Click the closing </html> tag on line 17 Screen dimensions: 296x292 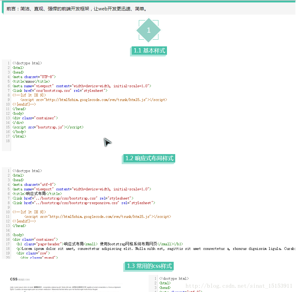pos(19,136)
